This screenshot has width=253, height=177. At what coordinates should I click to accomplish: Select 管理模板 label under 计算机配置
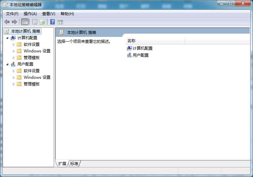click(32, 57)
